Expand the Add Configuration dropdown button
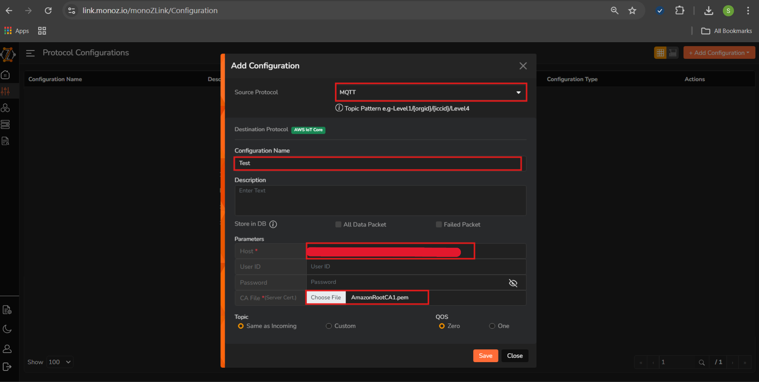Viewport: 759px width, 382px height. (719, 53)
